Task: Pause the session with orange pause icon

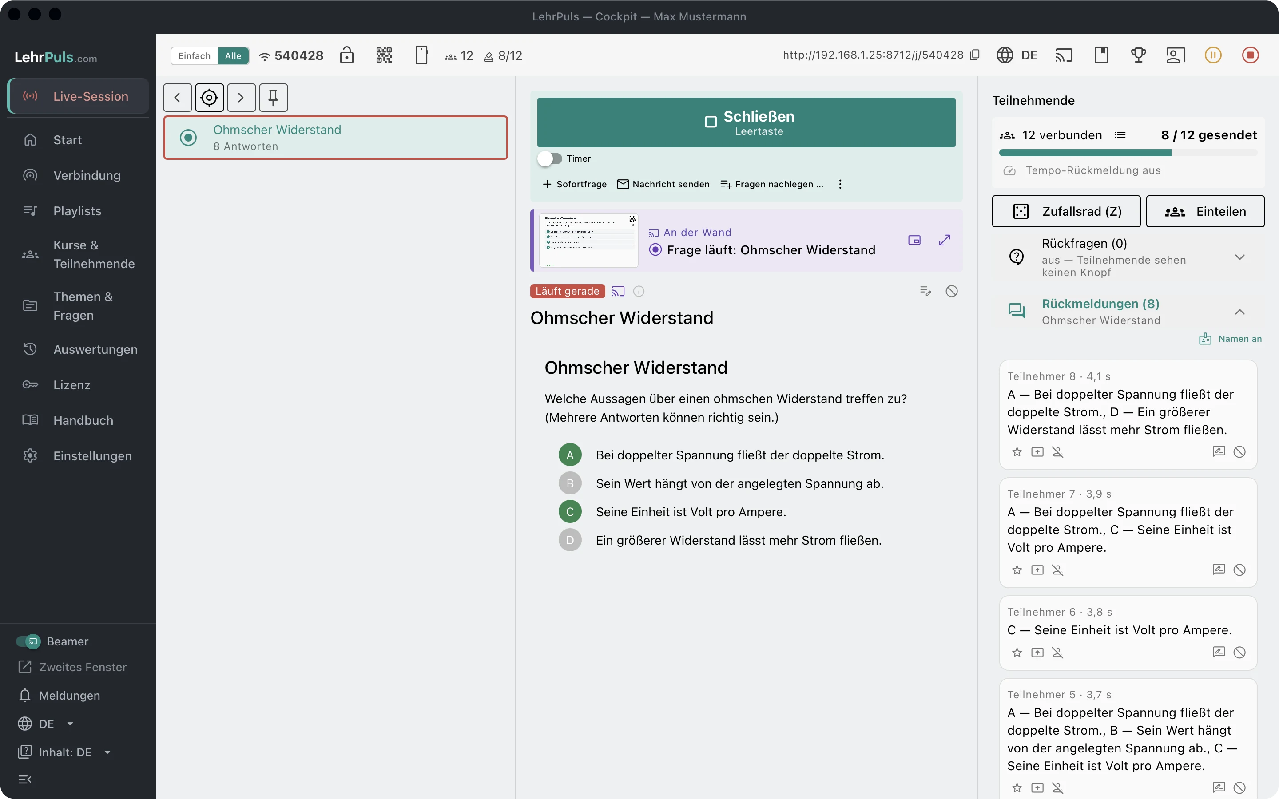Action: pyautogui.click(x=1213, y=55)
